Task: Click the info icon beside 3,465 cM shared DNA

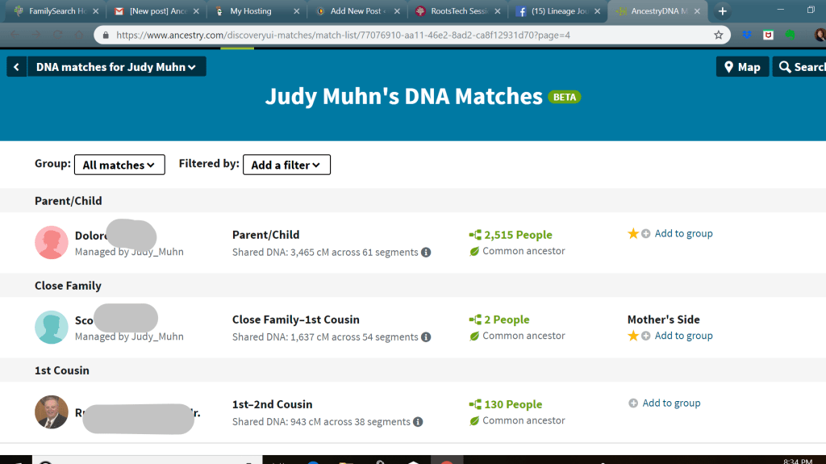Action: coord(426,253)
